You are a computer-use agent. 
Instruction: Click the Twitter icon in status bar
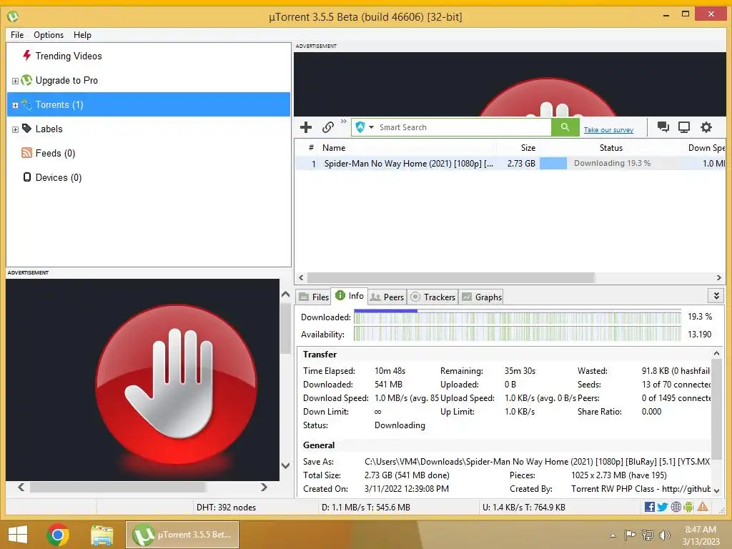[x=662, y=507]
